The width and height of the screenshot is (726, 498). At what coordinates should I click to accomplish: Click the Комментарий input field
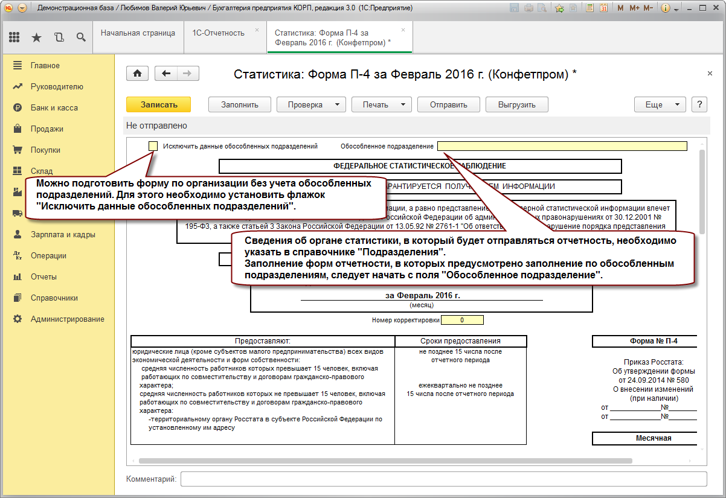coord(443,479)
